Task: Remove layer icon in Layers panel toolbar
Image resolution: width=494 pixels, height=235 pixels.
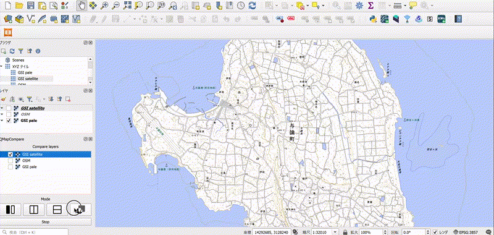Action: (67, 99)
